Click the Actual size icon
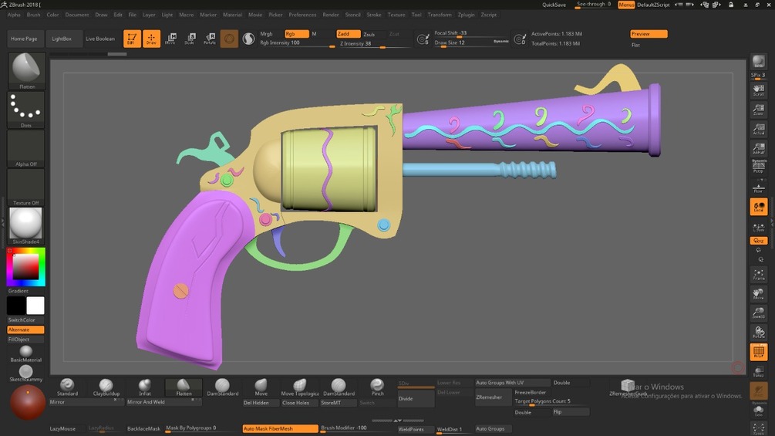775x436 pixels. click(x=759, y=129)
